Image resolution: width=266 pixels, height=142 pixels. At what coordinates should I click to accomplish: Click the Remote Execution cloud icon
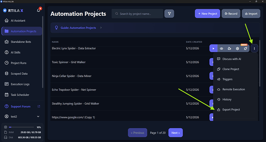[219, 89]
